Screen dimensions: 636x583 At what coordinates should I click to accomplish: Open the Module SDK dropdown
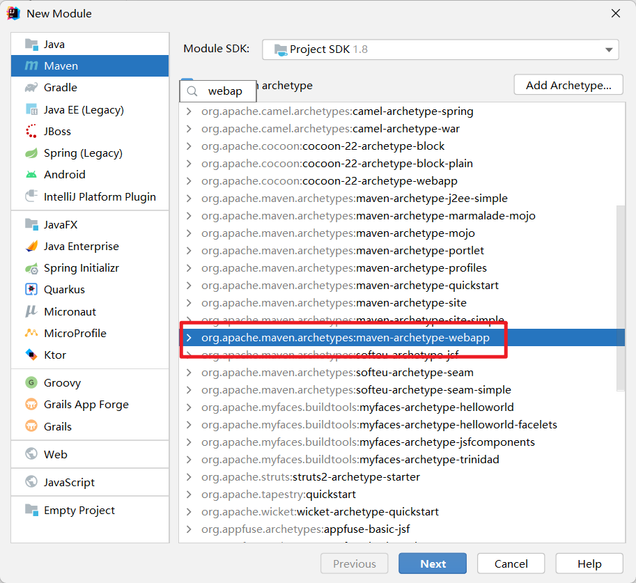pyautogui.click(x=440, y=49)
